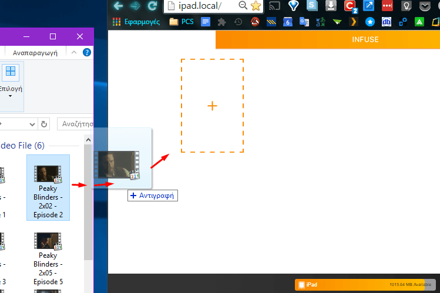The image size is (440, 293).
Task: Go back with the browser back arrow
Action: point(118,6)
